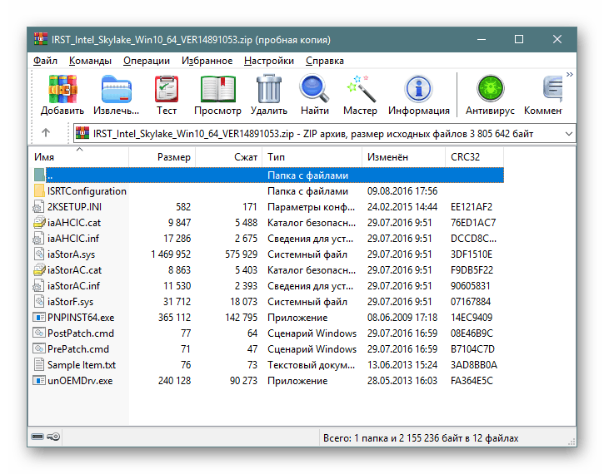Image resolution: width=604 pixels, height=474 pixels.
Task: Select the iaStorA.sys file icon
Action: pyautogui.click(x=39, y=254)
